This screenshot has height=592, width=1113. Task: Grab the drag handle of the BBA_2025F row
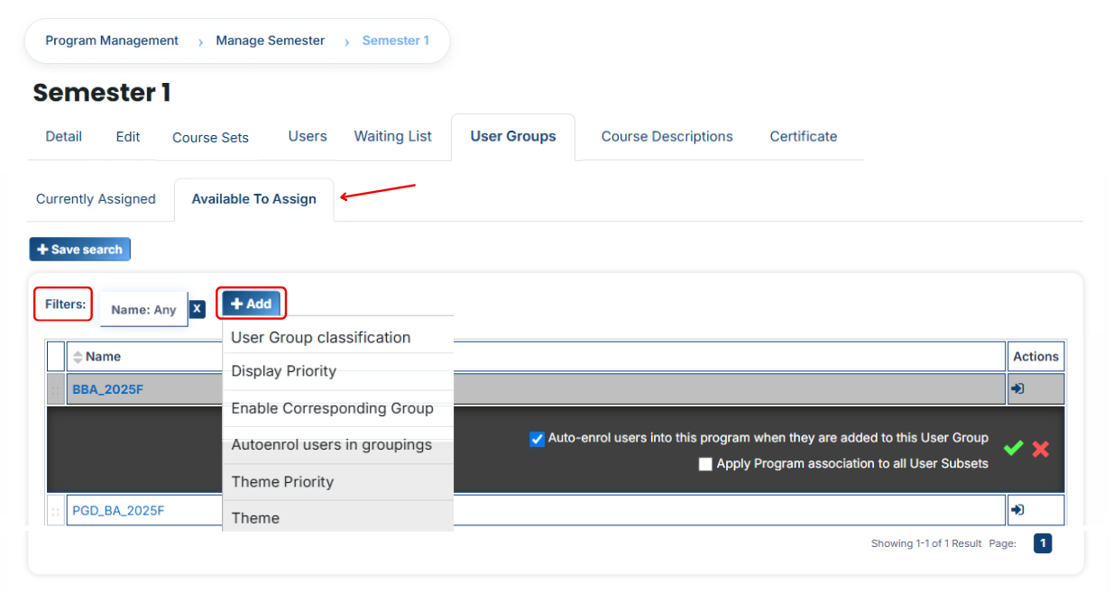55,390
